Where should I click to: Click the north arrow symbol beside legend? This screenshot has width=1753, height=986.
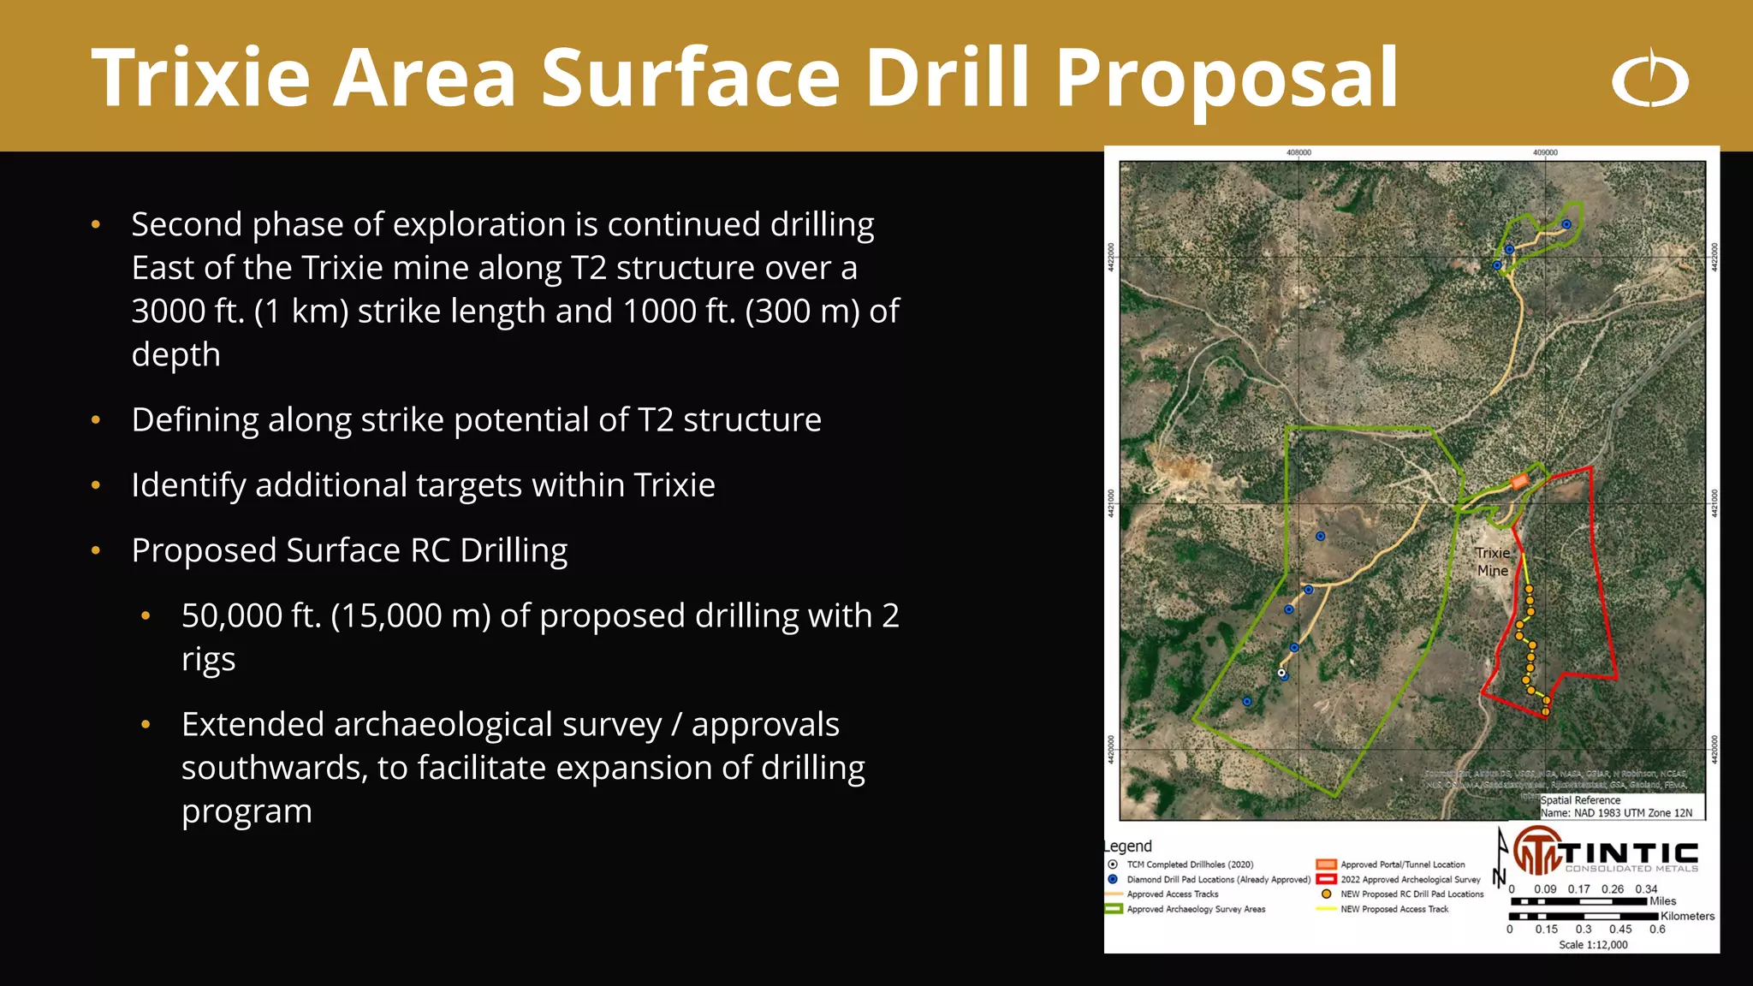(1500, 857)
